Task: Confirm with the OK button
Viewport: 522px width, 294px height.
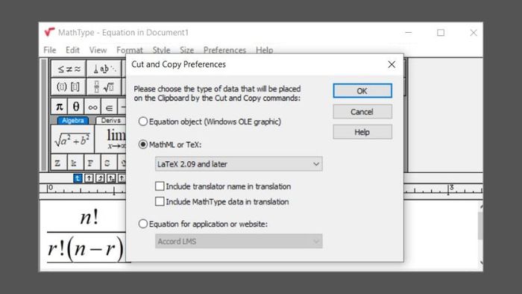Action: [362, 91]
